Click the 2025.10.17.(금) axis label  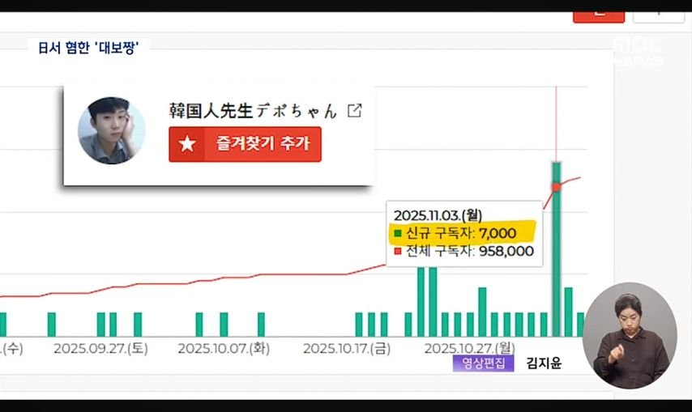pos(347,349)
